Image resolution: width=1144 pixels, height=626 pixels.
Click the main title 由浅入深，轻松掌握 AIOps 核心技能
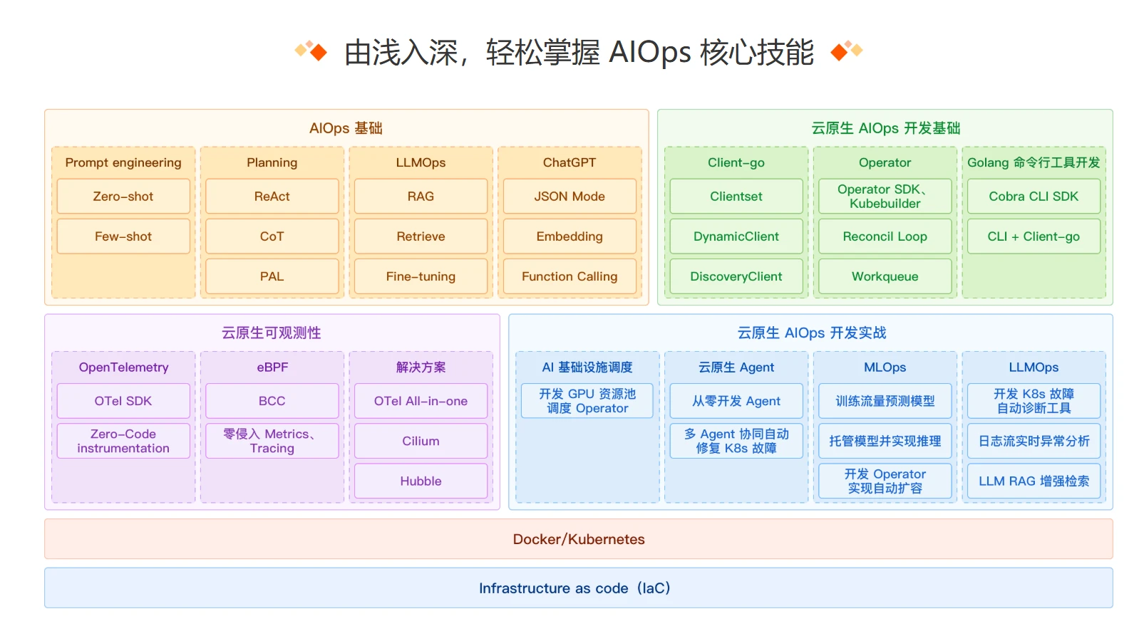click(579, 52)
